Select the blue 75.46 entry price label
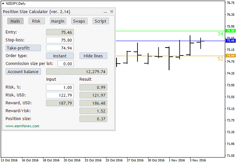The height and width of the screenshot is (164, 238). click(230, 41)
